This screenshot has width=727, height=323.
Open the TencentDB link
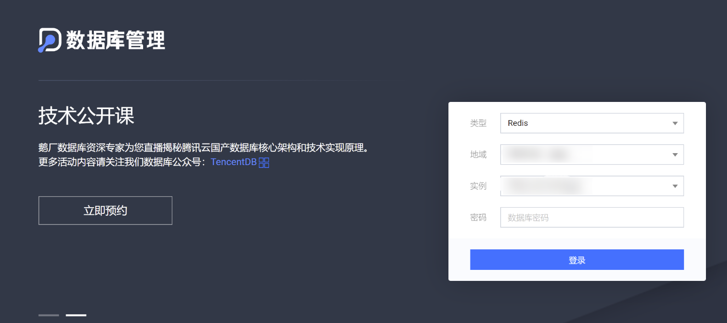(234, 162)
